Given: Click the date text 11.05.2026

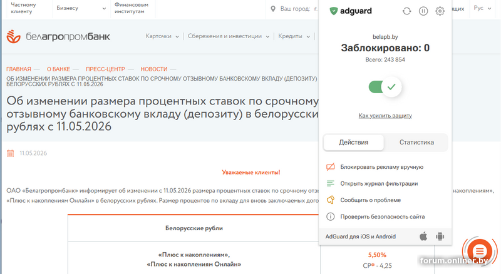Looking at the screenshot, I should click(33, 153).
